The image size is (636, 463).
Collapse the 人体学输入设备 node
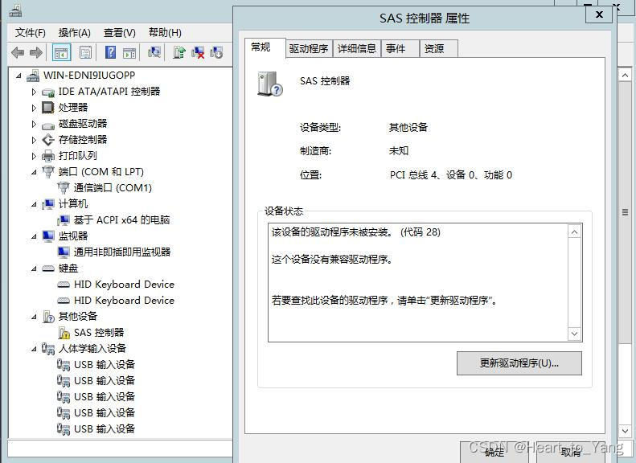[34, 349]
